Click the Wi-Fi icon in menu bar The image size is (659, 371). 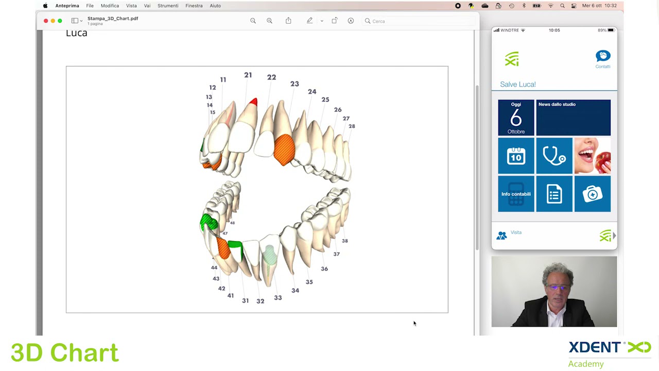[550, 6]
